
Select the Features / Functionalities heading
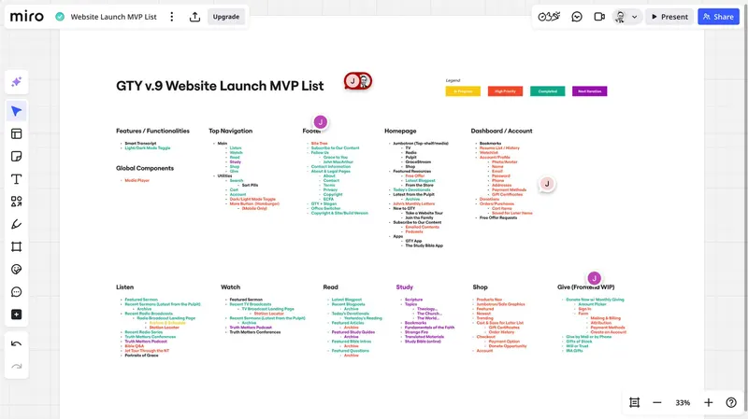[152, 131]
